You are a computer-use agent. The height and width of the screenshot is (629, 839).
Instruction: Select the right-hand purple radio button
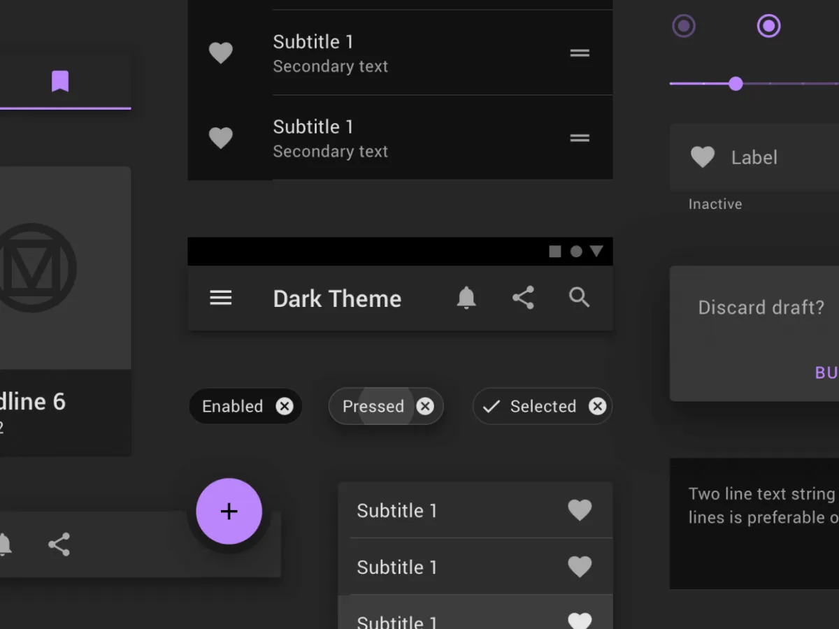click(x=768, y=26)
